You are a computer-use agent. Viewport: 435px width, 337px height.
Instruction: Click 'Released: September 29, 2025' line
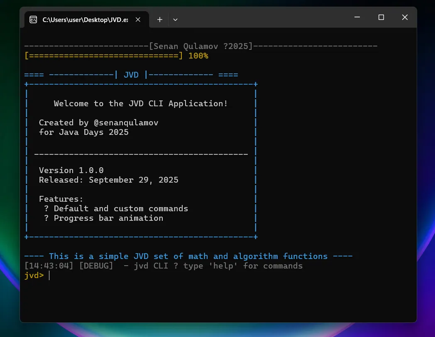coord(108,180)
